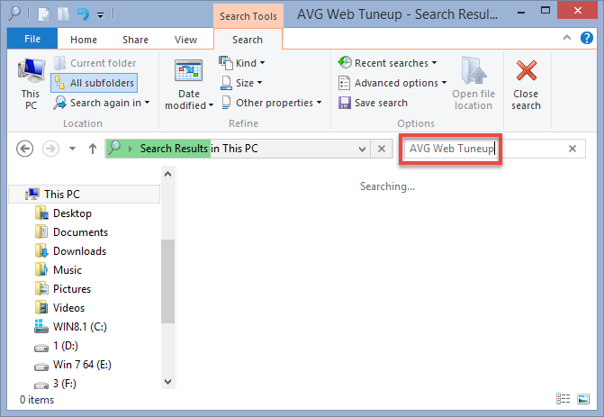This screenshot has width=604, height=417.
Task: Open the Documents folder in the tree
Action: pyautogui.click(x=80, y=232)
